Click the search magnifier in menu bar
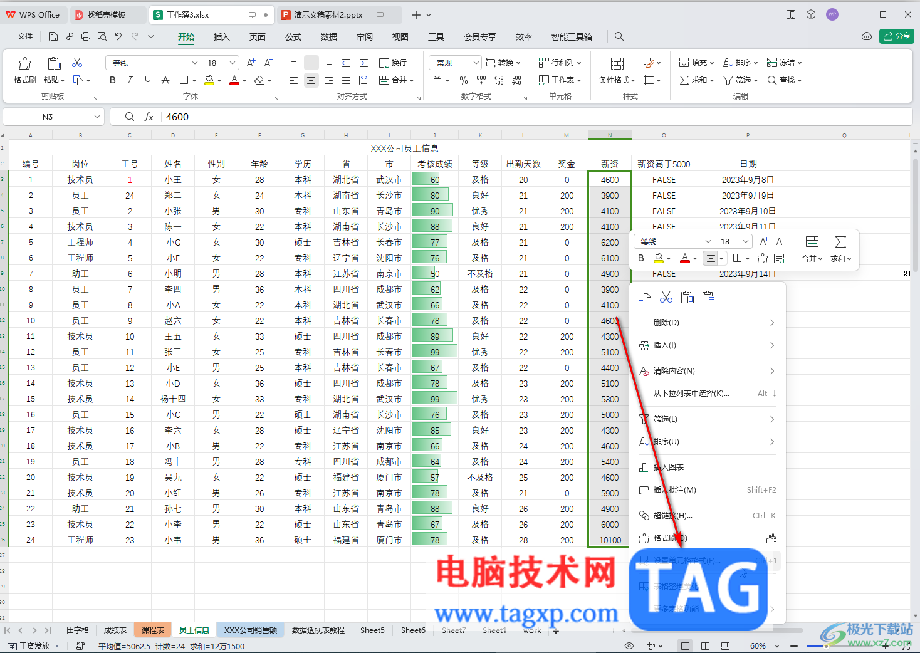The image size is (920, 653). click(x=619, y=36)
